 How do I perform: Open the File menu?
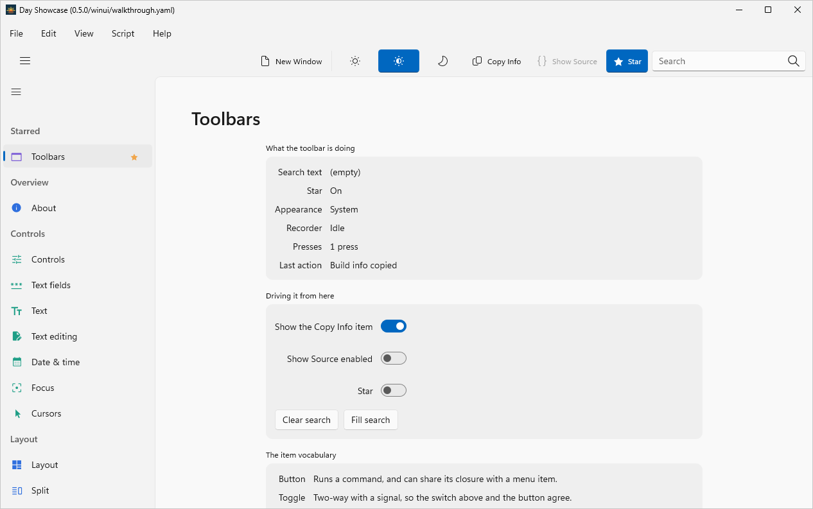(x=16, y=33)
